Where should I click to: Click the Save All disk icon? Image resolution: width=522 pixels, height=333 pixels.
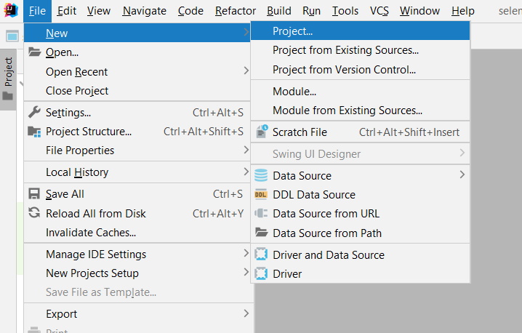(x=34, y=194)
